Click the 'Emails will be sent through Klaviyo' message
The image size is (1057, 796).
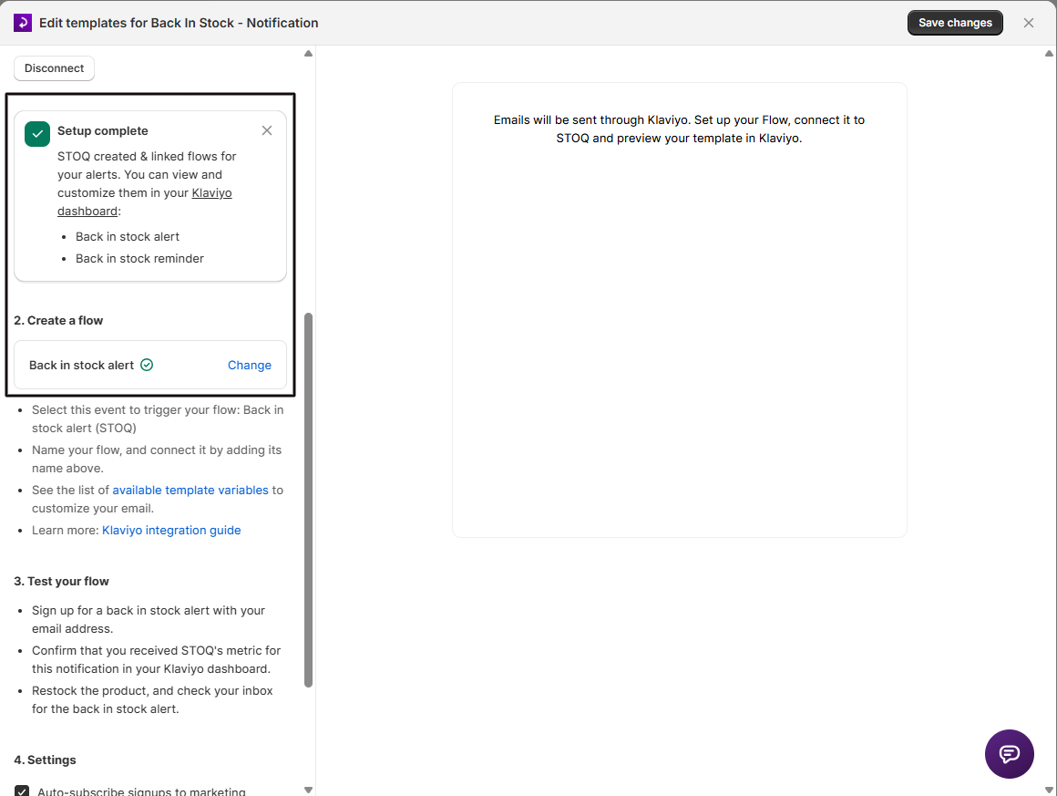coord(679,129)
